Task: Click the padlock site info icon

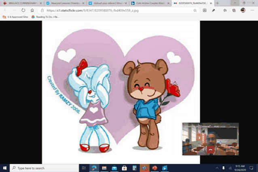Action: pyautogui.click(x=42, y=10)
